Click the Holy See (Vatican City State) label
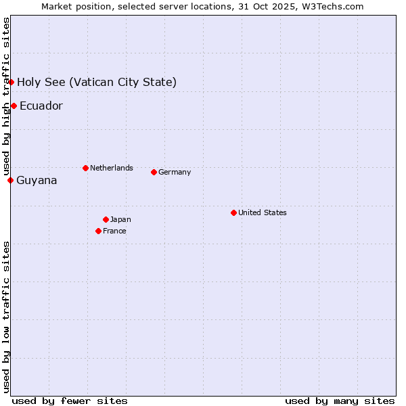Viewport: 406px width, 406px height. [x=97, y=83]
